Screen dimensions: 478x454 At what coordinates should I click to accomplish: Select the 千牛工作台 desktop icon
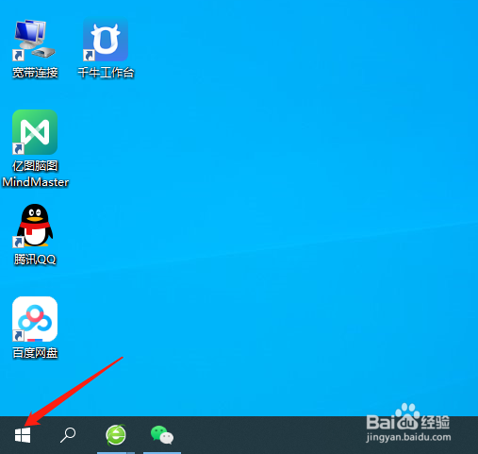point(106,40)
